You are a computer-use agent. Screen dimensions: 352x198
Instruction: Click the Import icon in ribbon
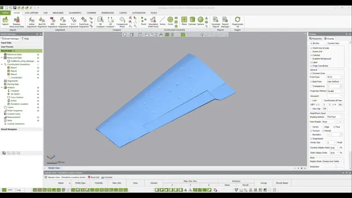tap(5, 20)
